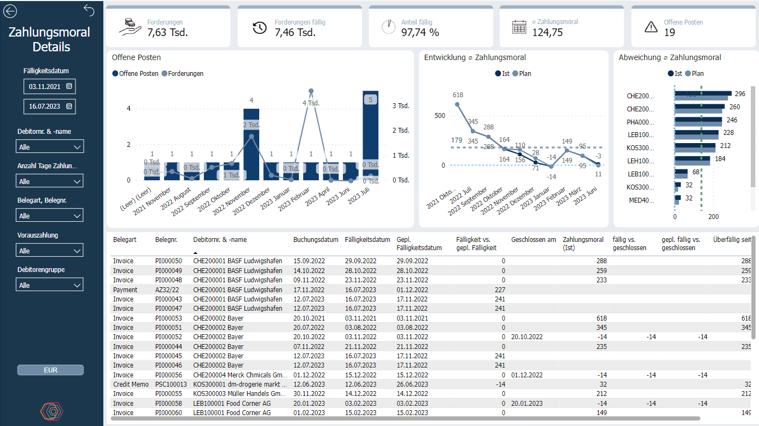Click the Forderungen hand-with-coins icon
The height and width of the screenshot is (426, 759).
pyautogui.click(x=130, y=27)
